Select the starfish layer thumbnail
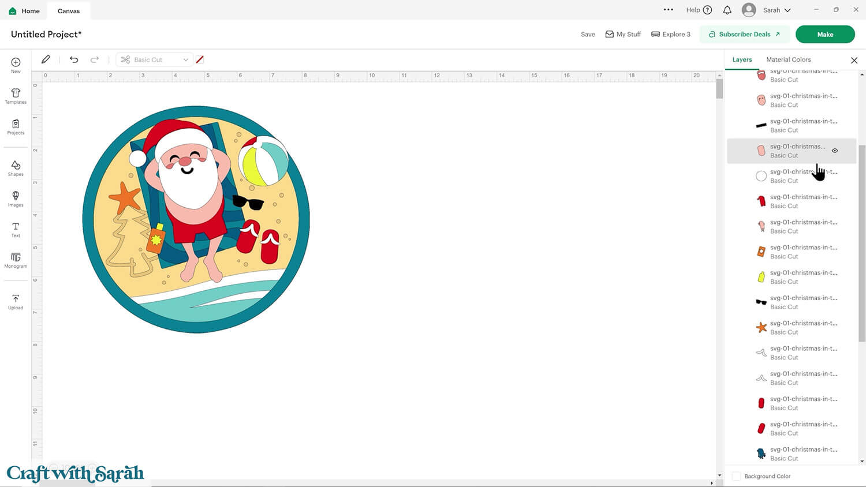Image resolution: width=866 pixels, height=487 pixels. pos(761,327)
